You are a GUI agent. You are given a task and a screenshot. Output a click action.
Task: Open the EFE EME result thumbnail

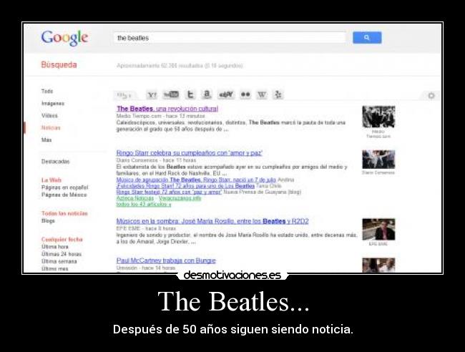(x=378, y=229)
